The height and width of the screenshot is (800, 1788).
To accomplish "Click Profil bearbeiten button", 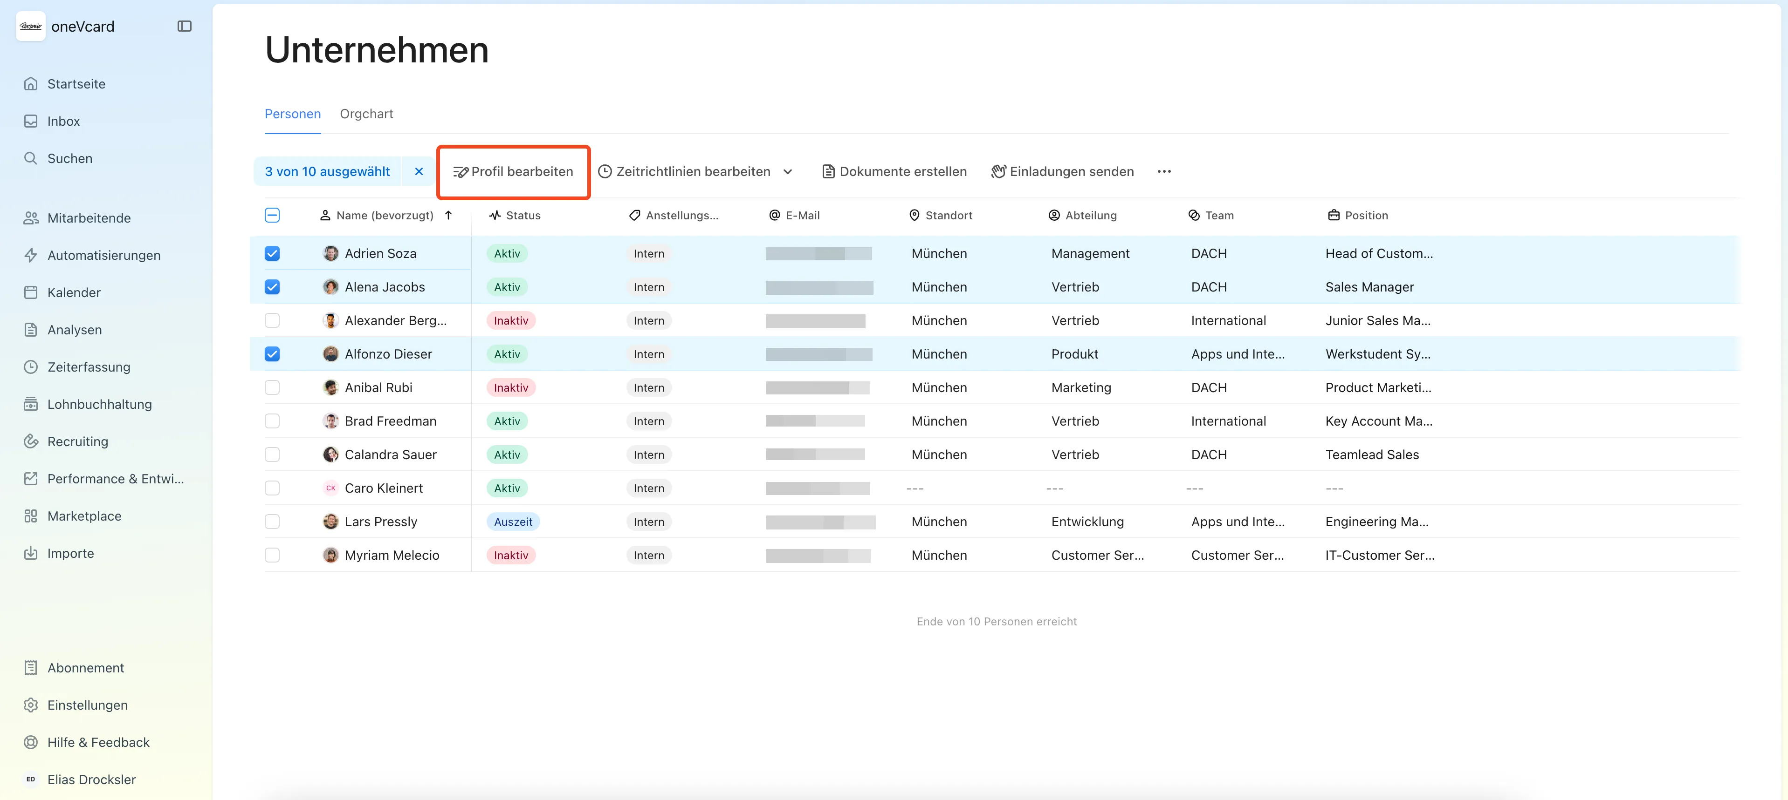I will [514, 171].
